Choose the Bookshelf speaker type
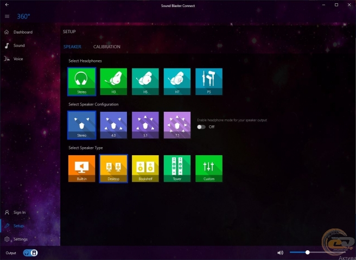The image size is (356, 260). point(145,168)
